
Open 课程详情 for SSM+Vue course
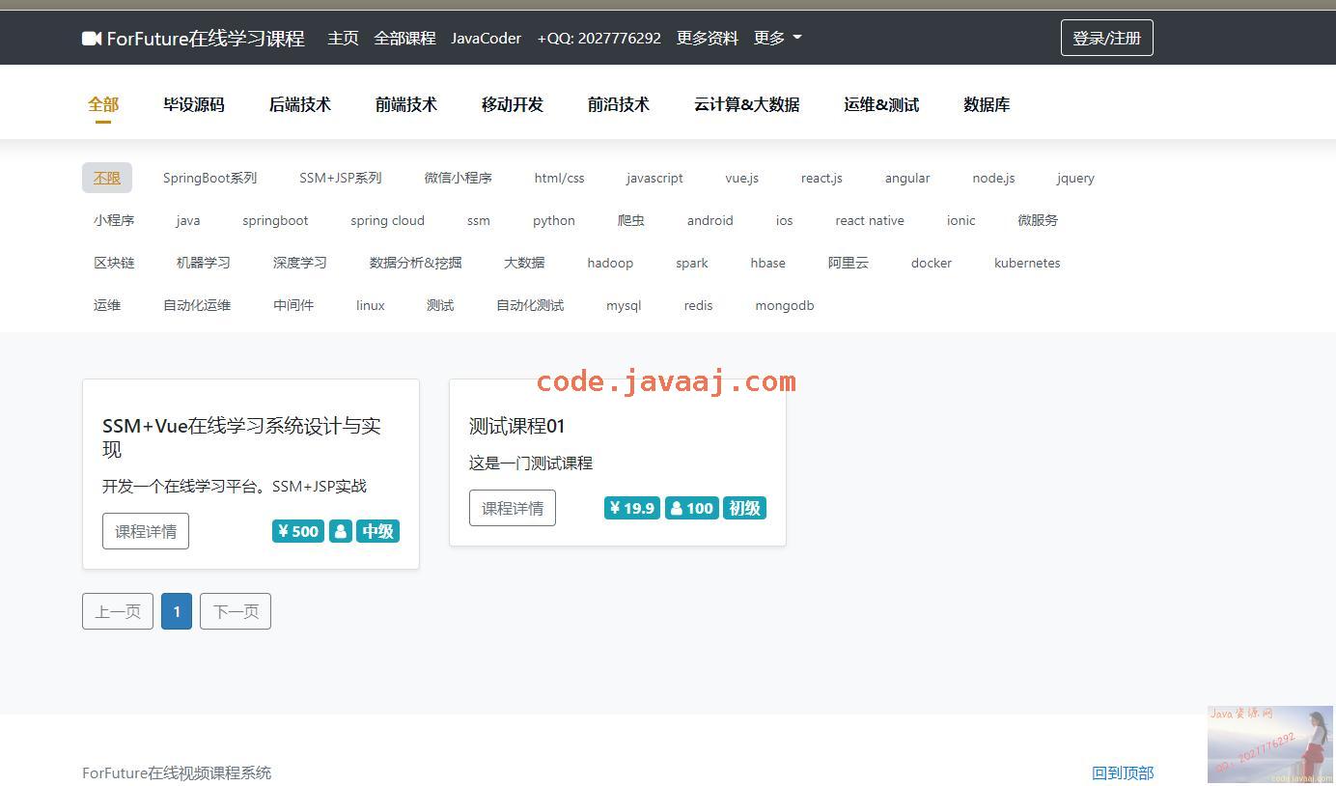click(x=146, y=531)
